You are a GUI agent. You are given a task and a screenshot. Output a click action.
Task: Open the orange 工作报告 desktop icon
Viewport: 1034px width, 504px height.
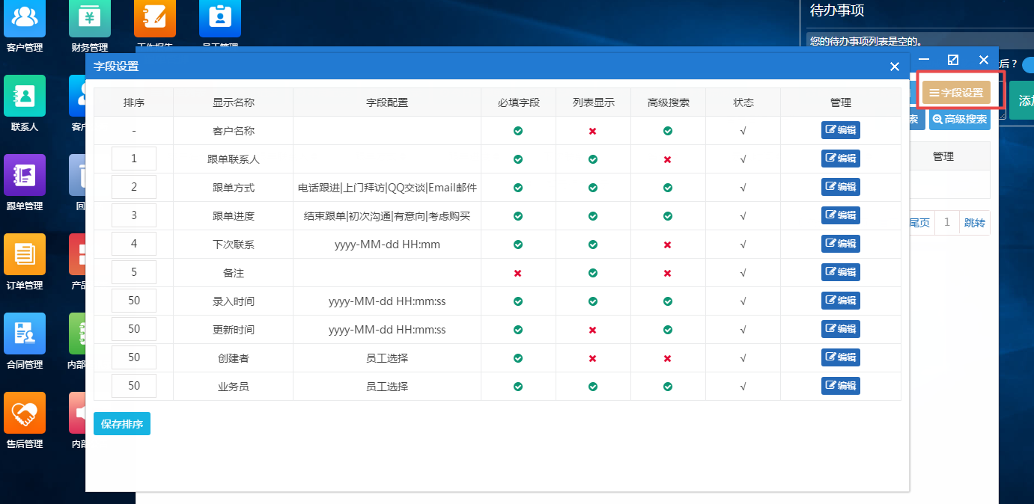pos(155,19)
